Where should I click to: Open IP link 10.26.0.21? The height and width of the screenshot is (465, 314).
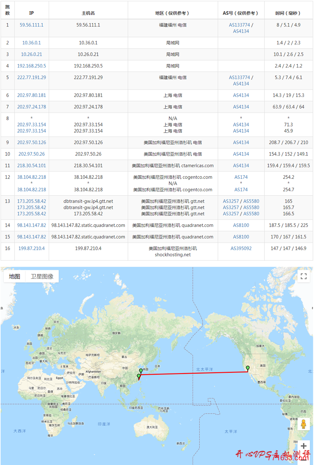tap(31, 54)
